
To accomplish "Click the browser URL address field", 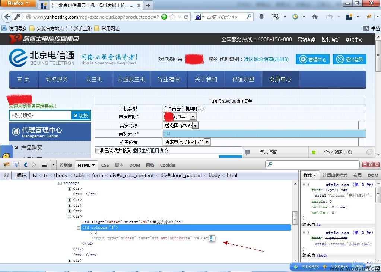I will (x=96, y=17).
